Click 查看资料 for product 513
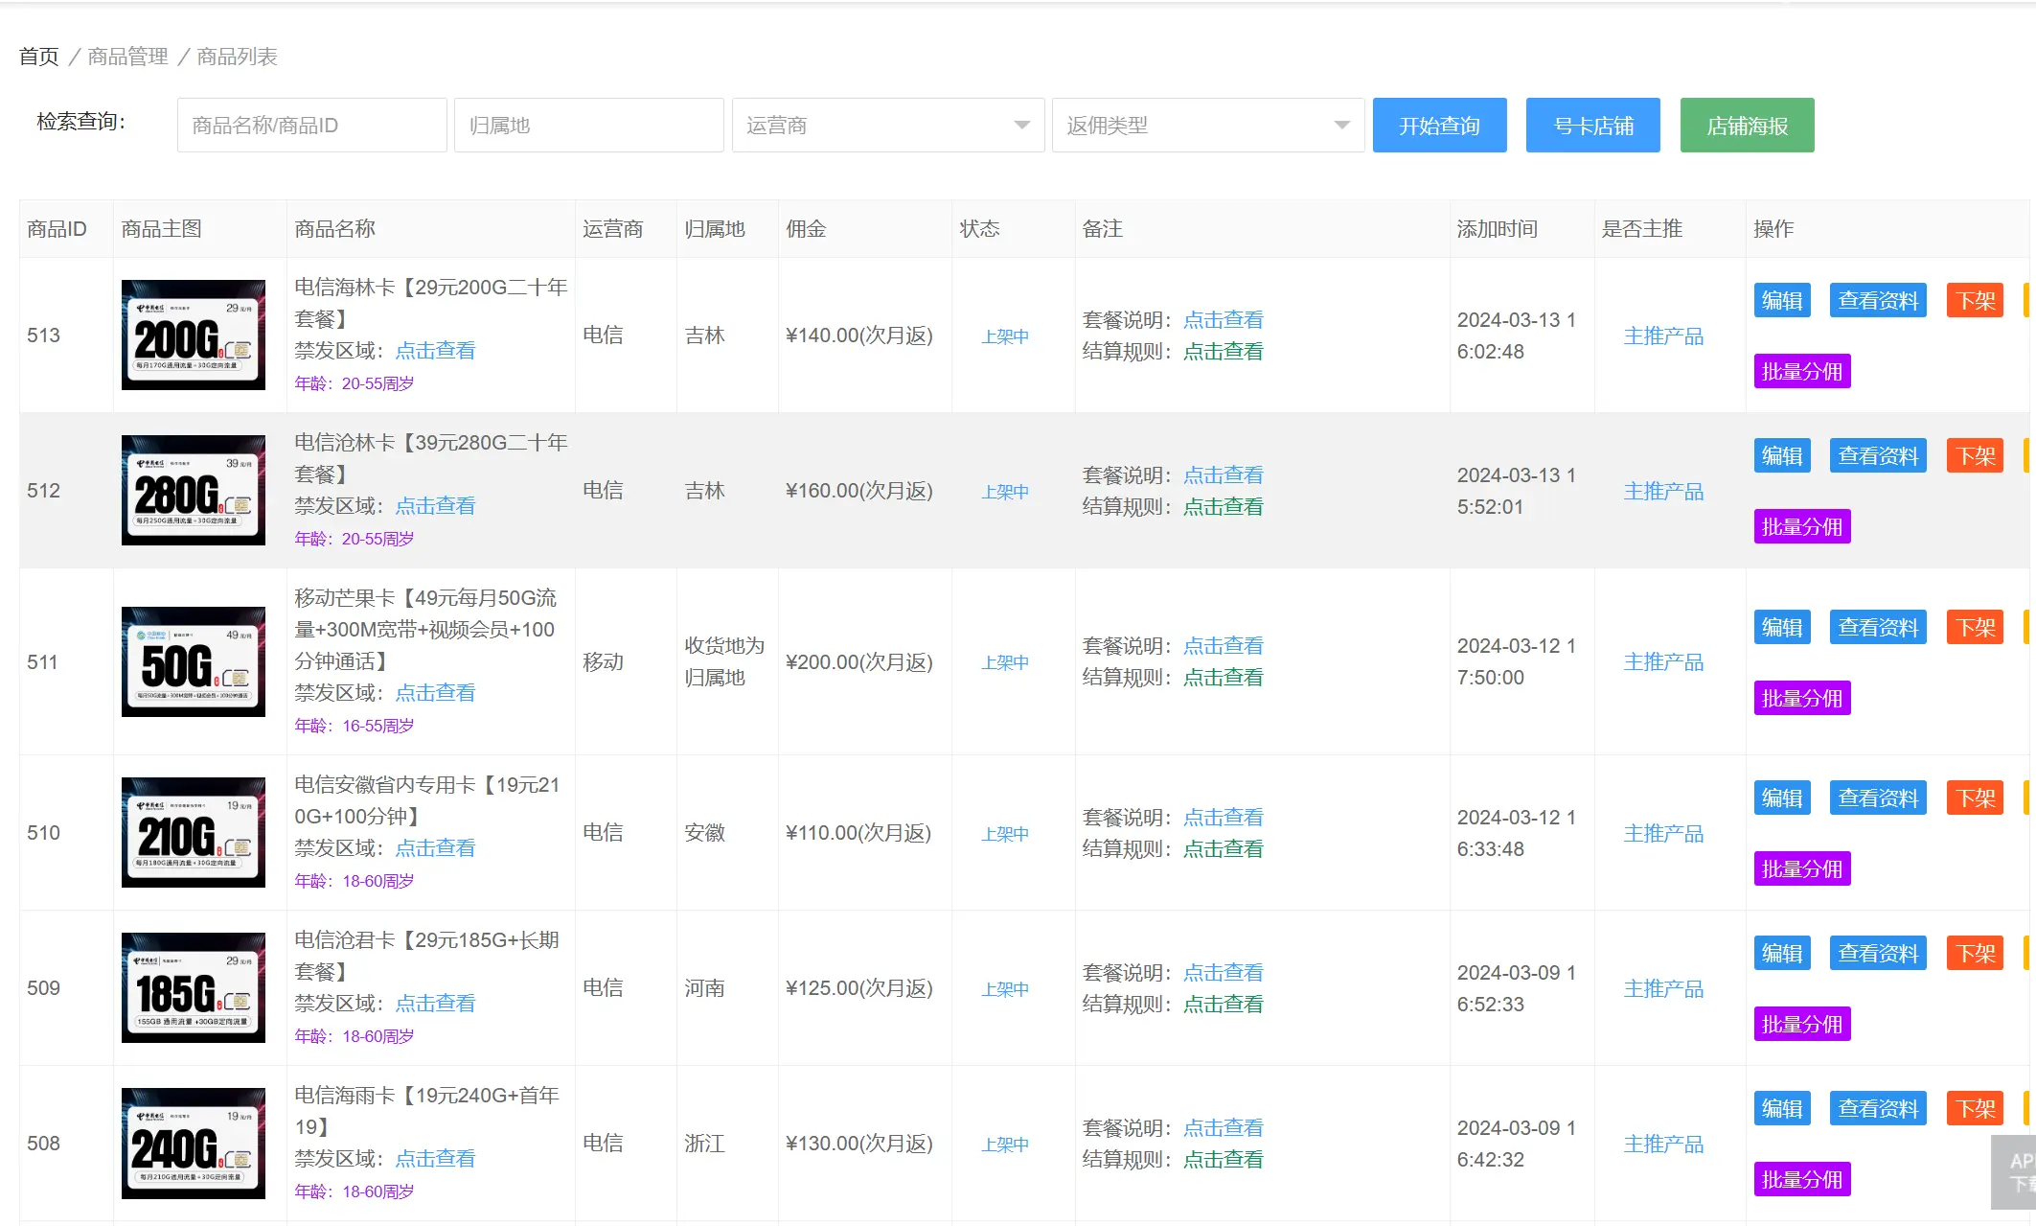This screenshot has width=2036, height=1226. (x=1878, y=300)
